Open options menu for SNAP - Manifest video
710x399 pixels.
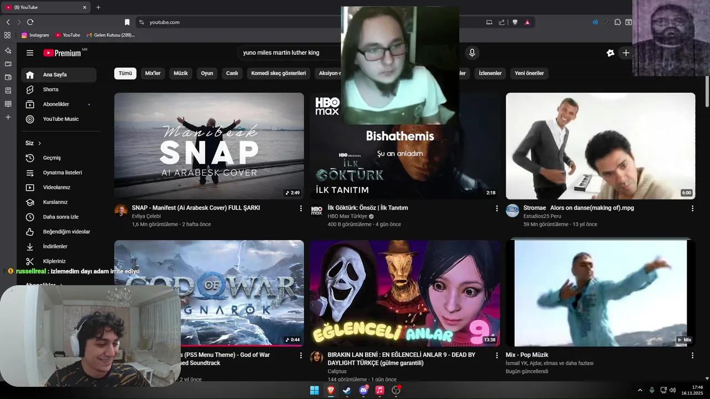(x=301, y=208)
